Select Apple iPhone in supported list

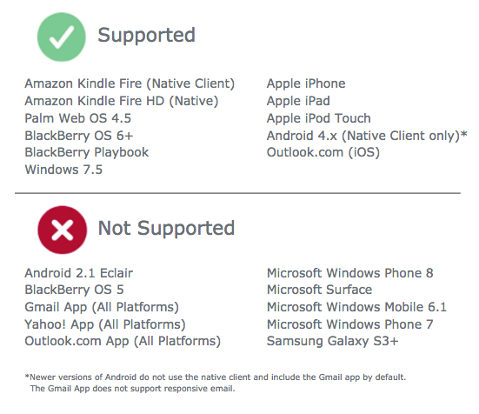(306, 84)
